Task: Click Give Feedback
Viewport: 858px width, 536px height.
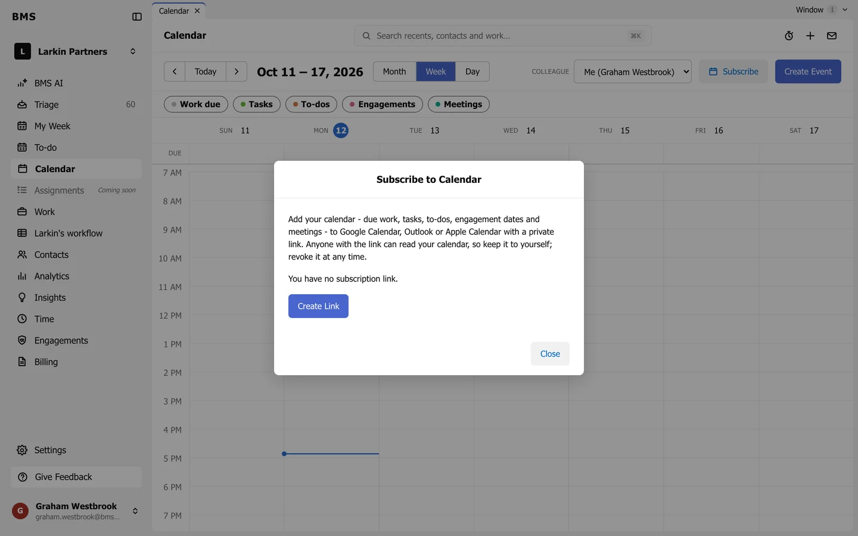Action: pos(76,477)
